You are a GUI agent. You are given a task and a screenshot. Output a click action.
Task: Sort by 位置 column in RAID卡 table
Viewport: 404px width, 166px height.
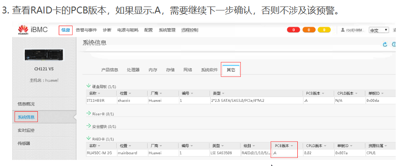pos(125,146)
